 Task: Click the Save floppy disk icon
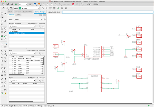coord(7,4)
